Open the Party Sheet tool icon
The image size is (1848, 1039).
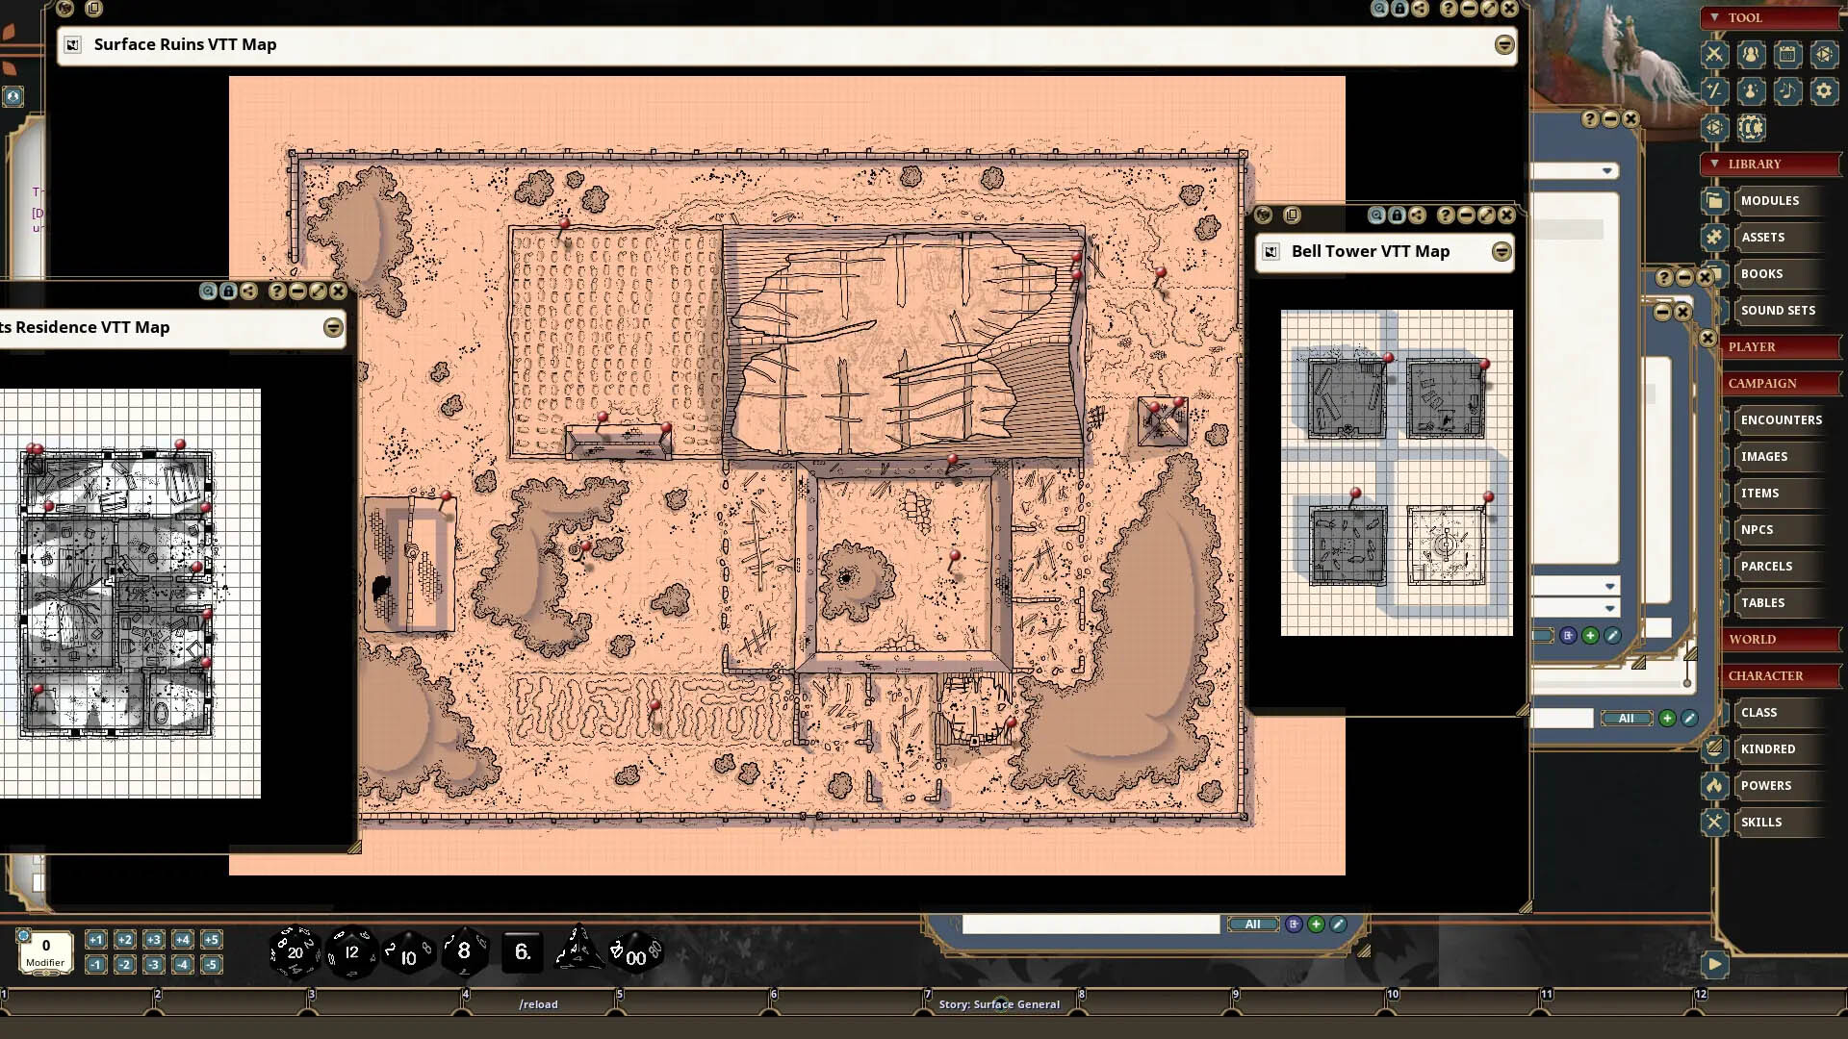pos(1752,55)
